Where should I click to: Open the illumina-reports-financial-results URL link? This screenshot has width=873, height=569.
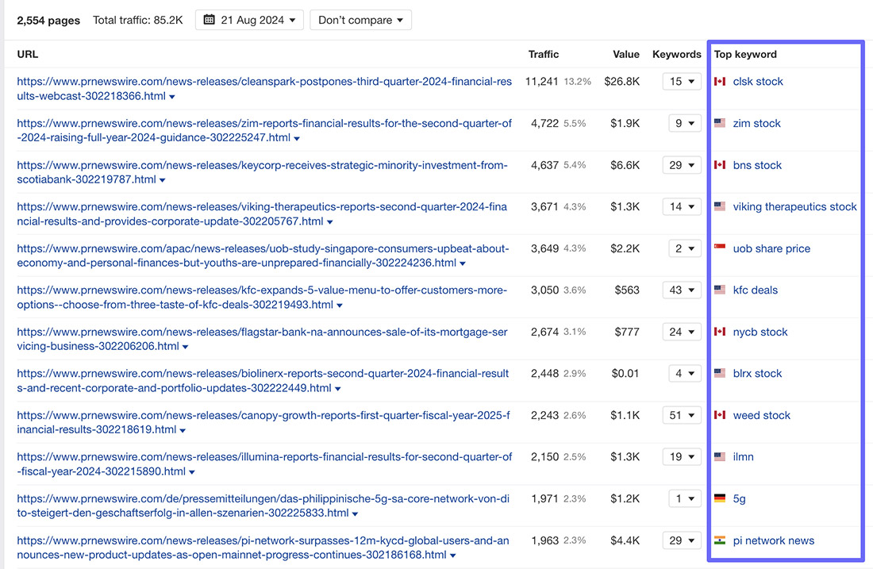[x=264, y=463]
